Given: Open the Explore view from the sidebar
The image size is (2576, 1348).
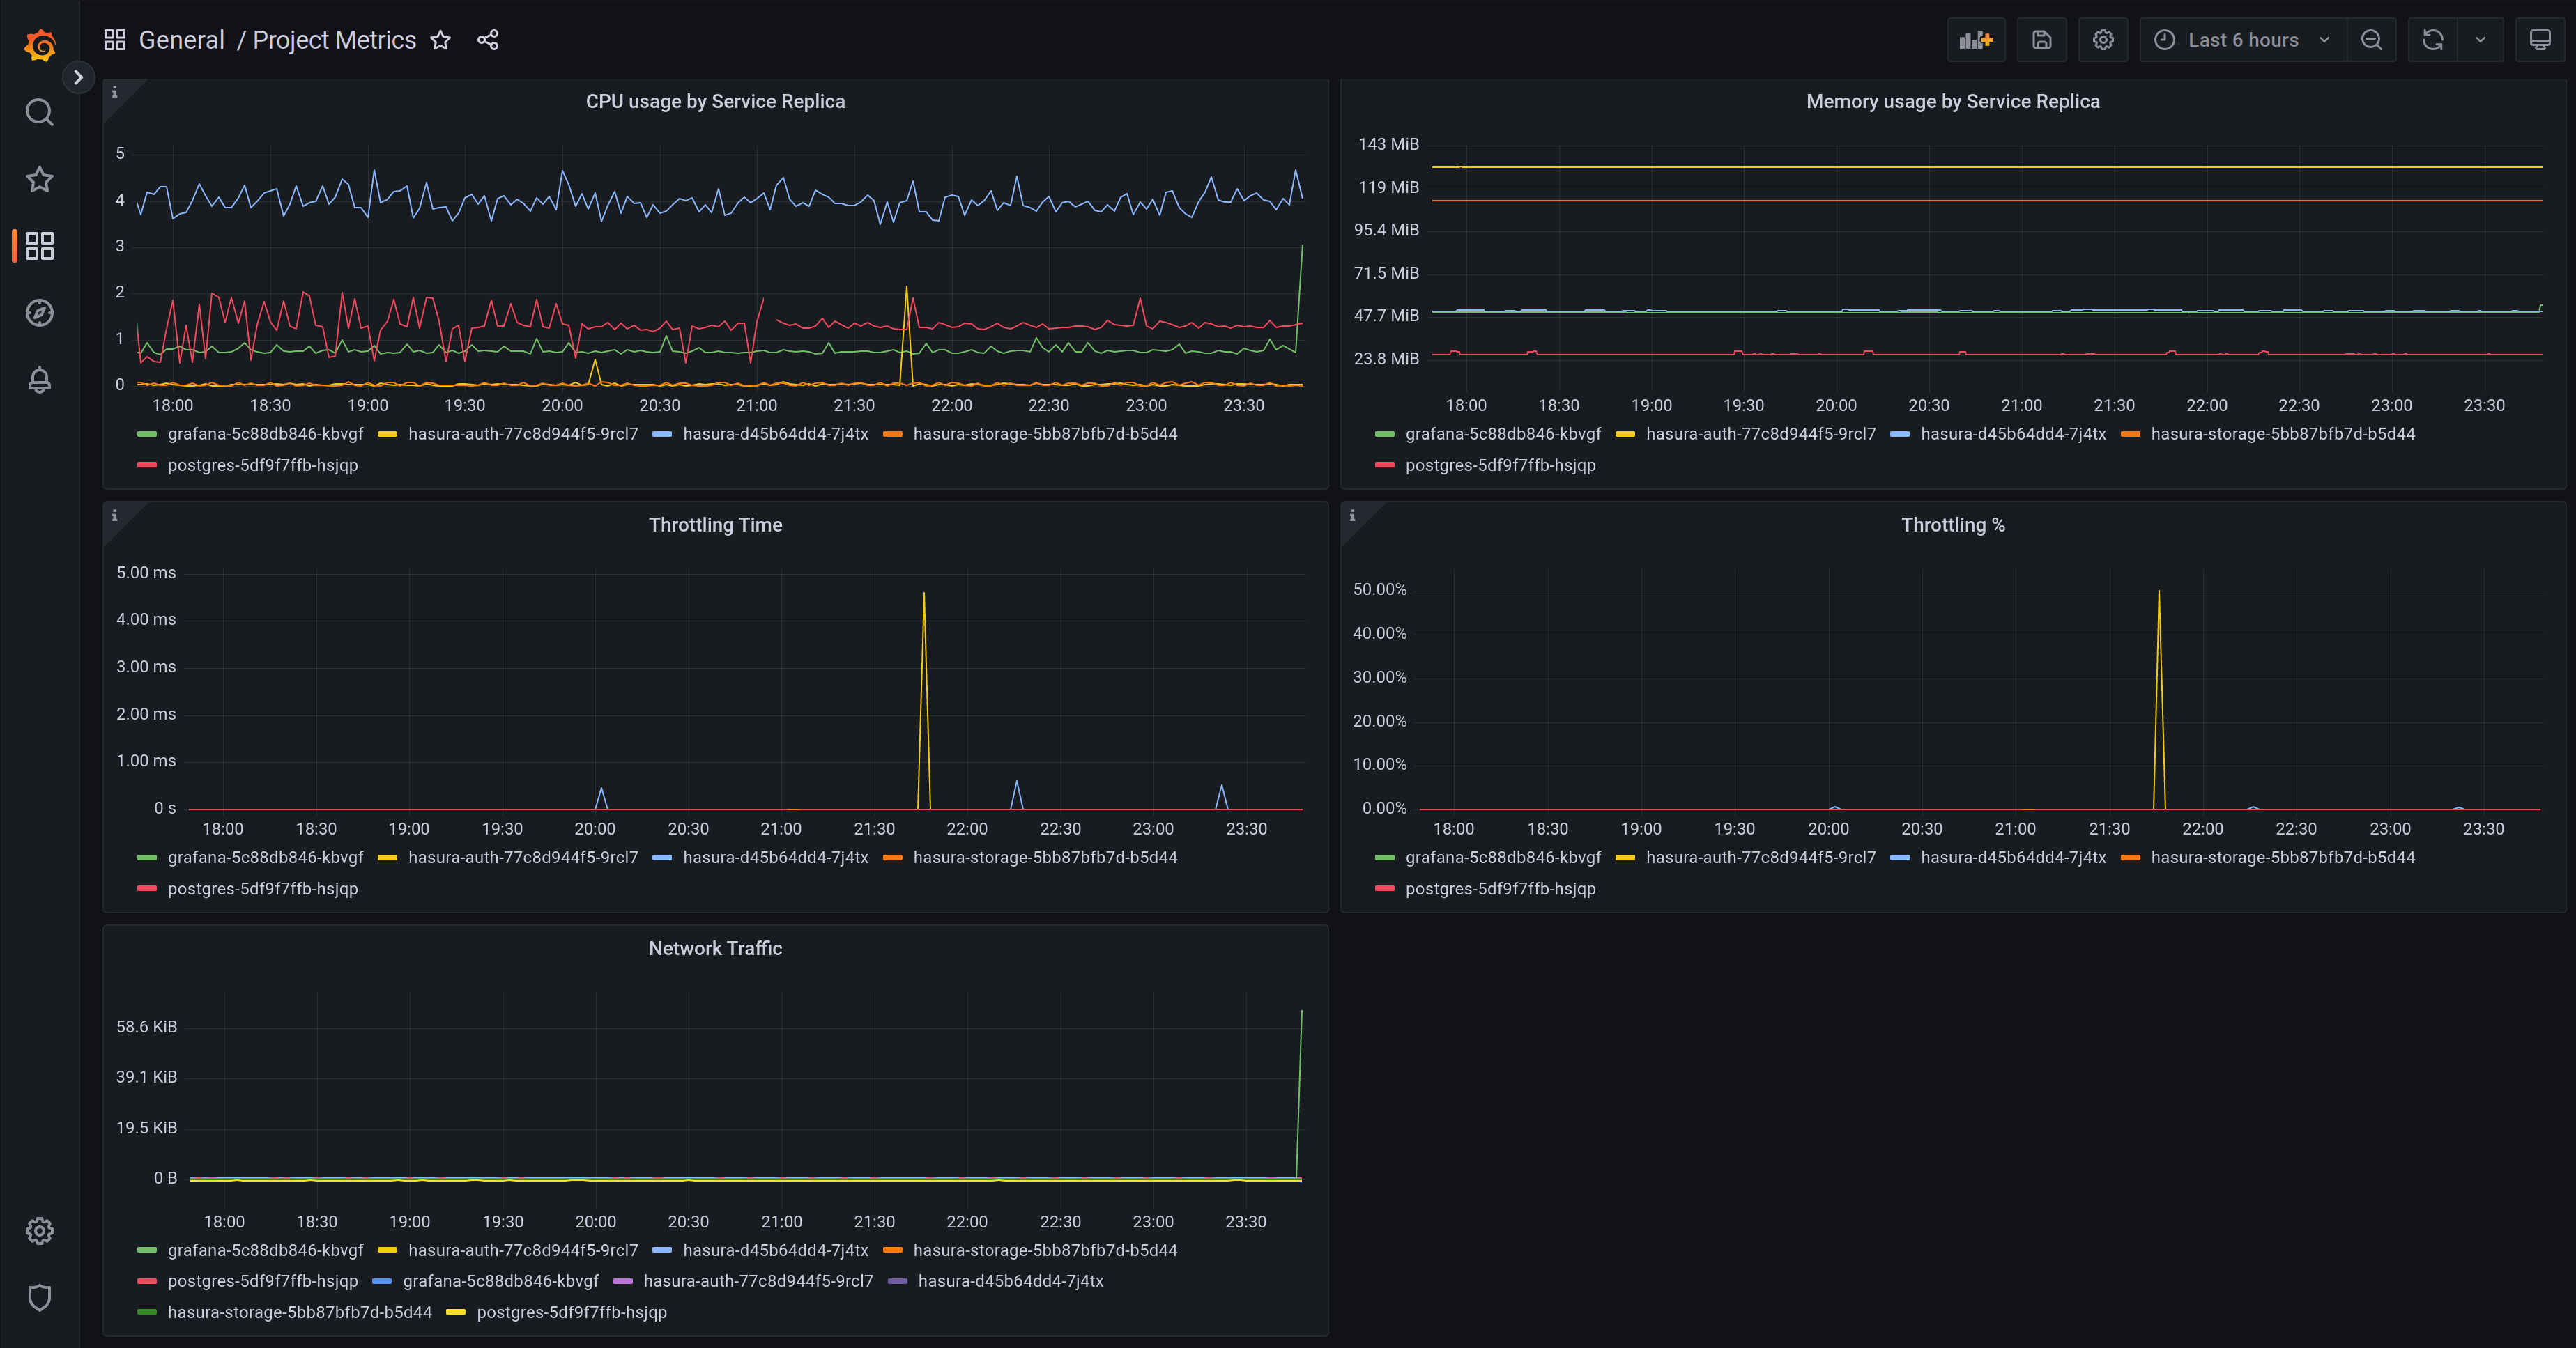Looking at the screenshot, I should [x=39, y=313].
